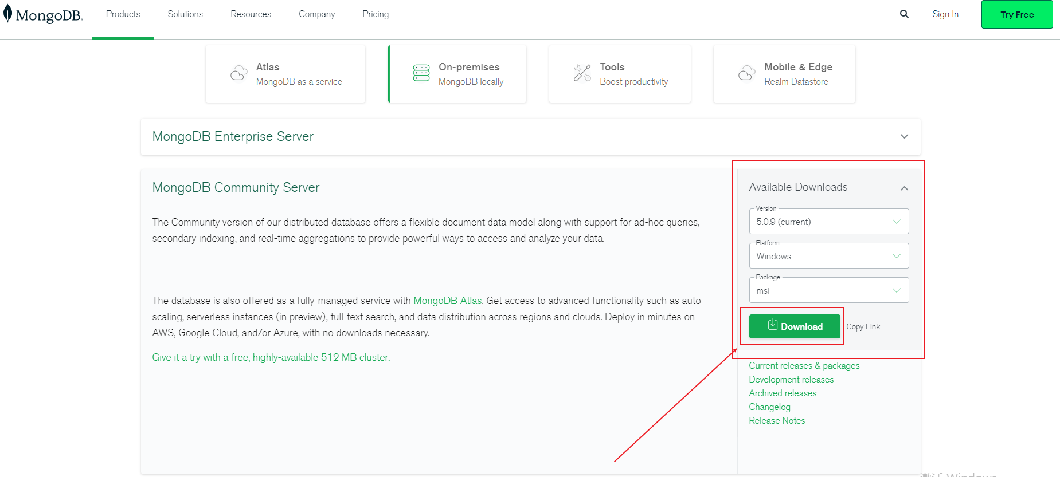Open Current releases & packages link
The width and height of the screenshot is (1060, 477).
coord(804,365)
